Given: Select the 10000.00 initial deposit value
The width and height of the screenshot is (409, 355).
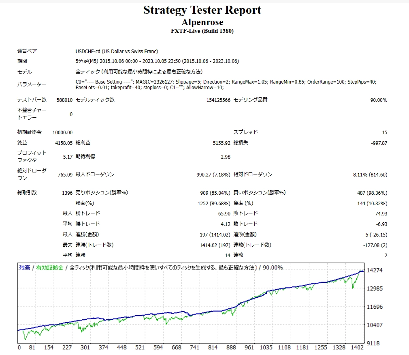Looking at the screenshot, I should [63, 133].
